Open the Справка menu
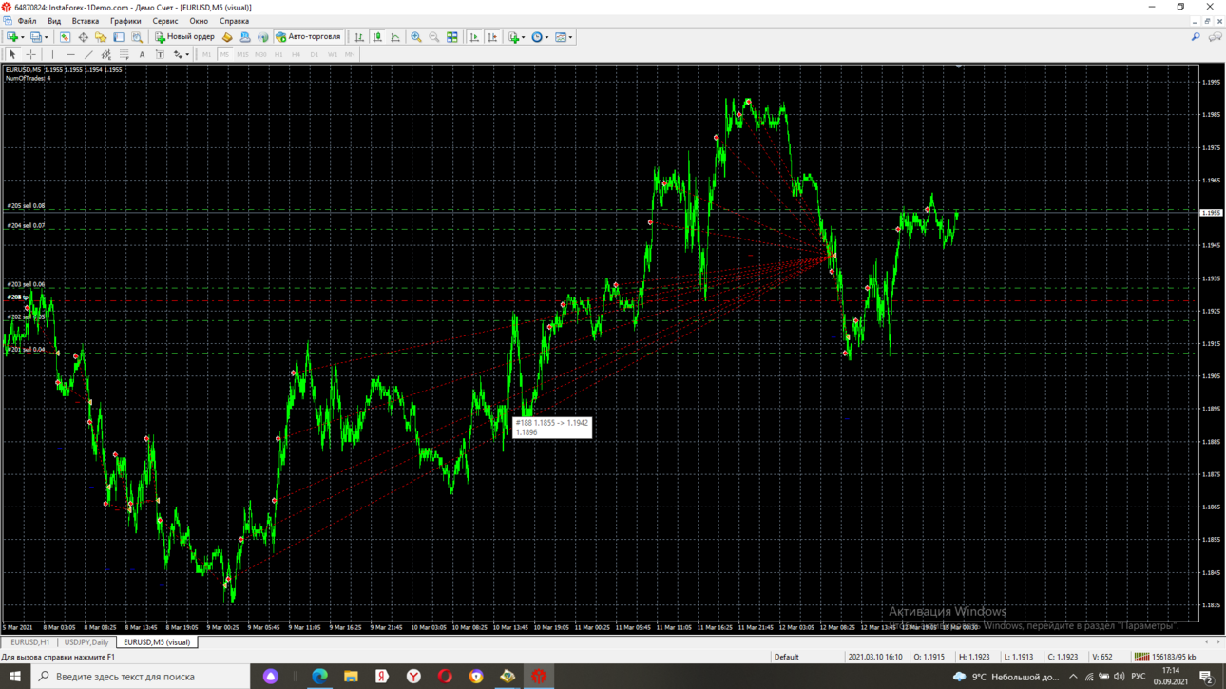1226x689 pixels. click(x=234, y=21)
